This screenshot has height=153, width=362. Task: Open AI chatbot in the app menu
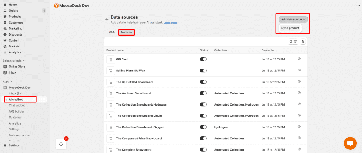point(16,100)
